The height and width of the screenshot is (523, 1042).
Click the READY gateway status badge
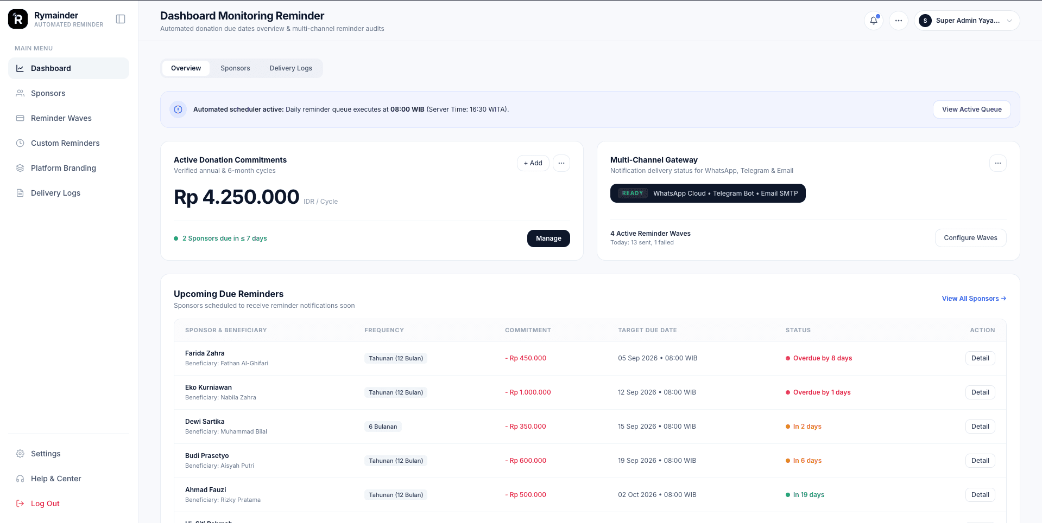pyautogui.click(x=633, y=193)
